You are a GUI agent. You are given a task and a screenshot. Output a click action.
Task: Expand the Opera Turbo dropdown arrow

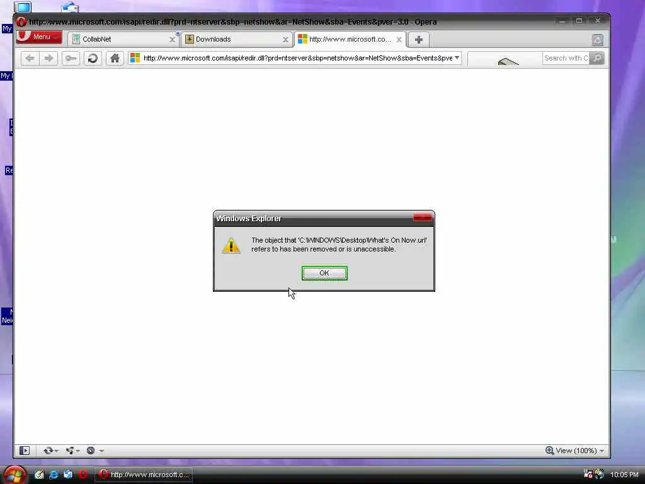pyautogui.click(x=101, y=451)
